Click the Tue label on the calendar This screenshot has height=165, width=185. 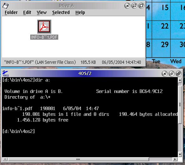click(x=156, y=61)
